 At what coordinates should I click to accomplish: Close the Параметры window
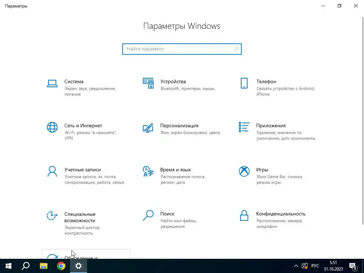tap(355, 6)
